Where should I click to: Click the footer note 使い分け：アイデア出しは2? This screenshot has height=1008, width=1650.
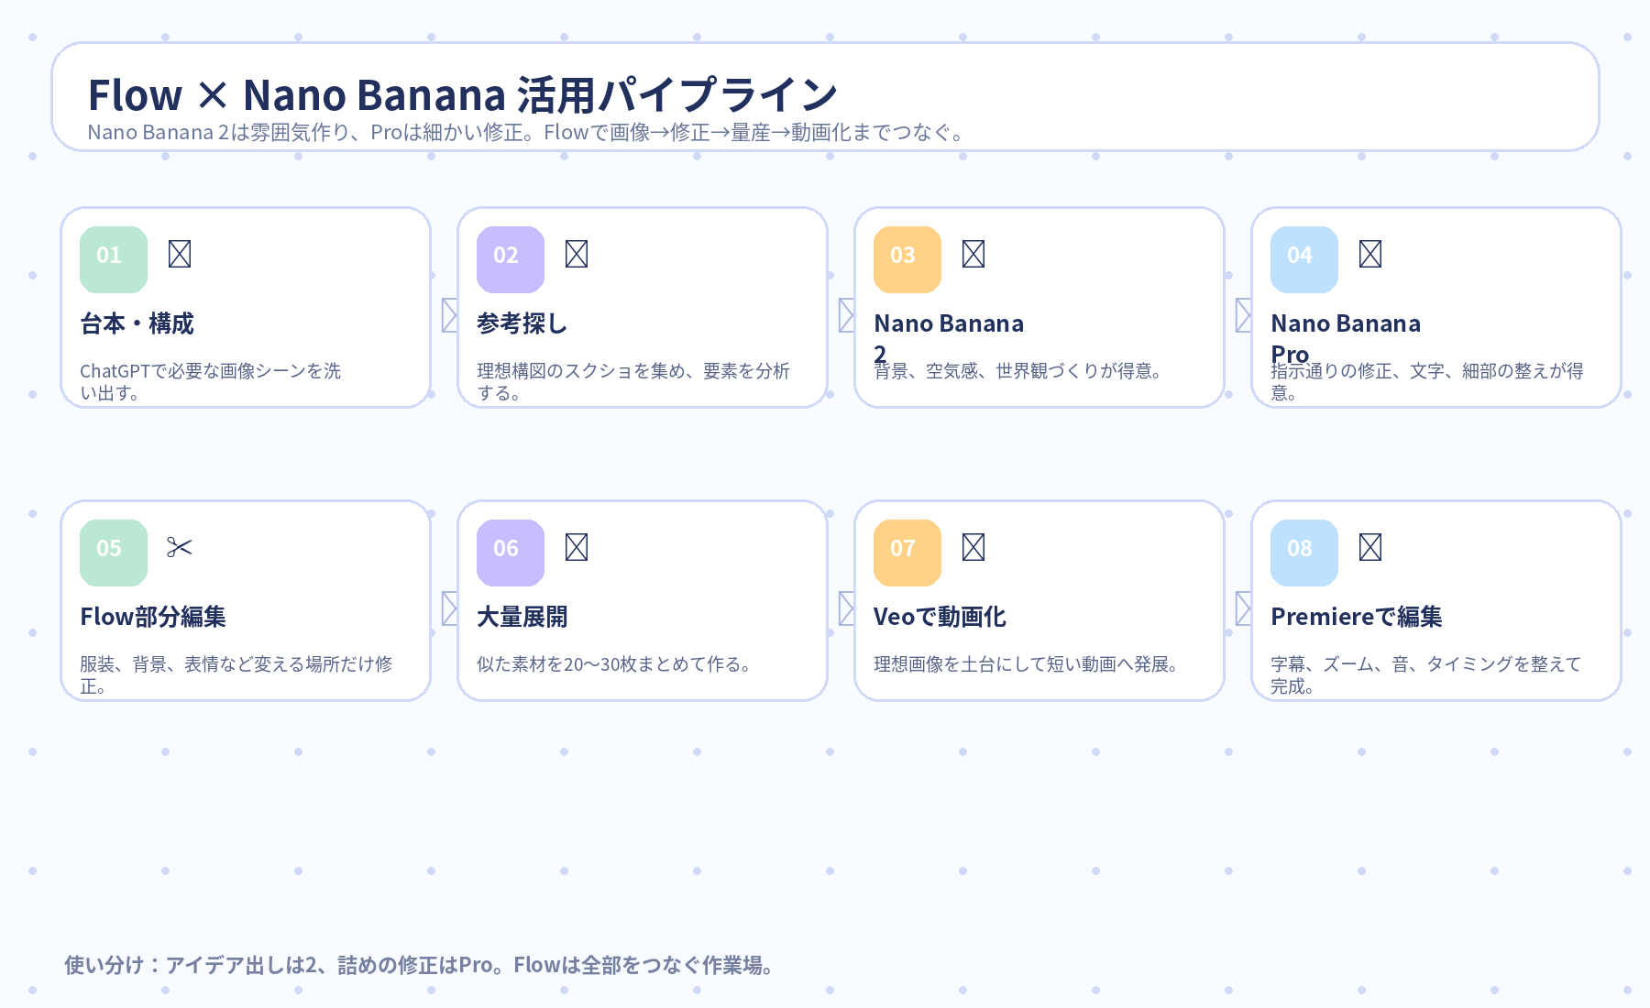[420, 965]
